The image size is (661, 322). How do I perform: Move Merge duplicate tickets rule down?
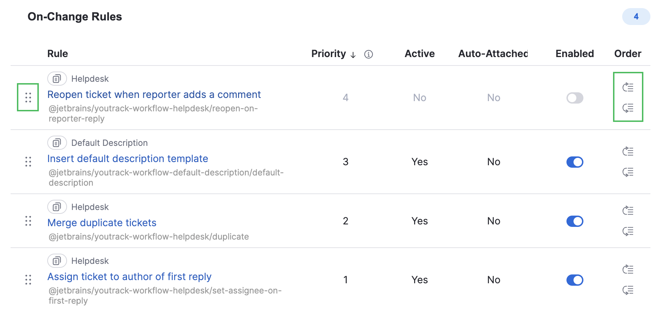(628, 231)
